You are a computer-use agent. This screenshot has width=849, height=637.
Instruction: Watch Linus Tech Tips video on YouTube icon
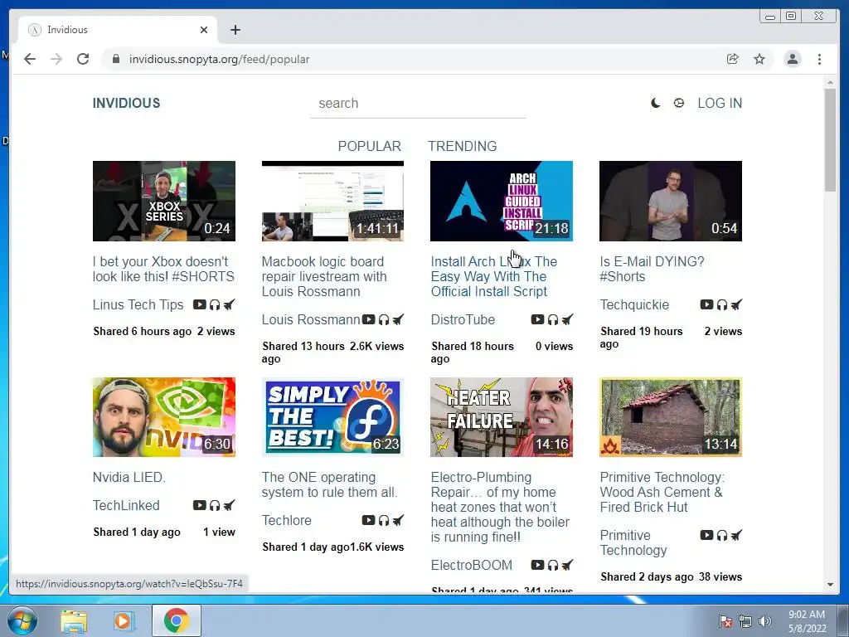point(199,304)
